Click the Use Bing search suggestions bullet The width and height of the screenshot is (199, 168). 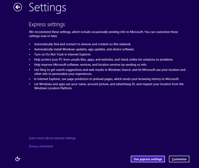pos(109,70)
